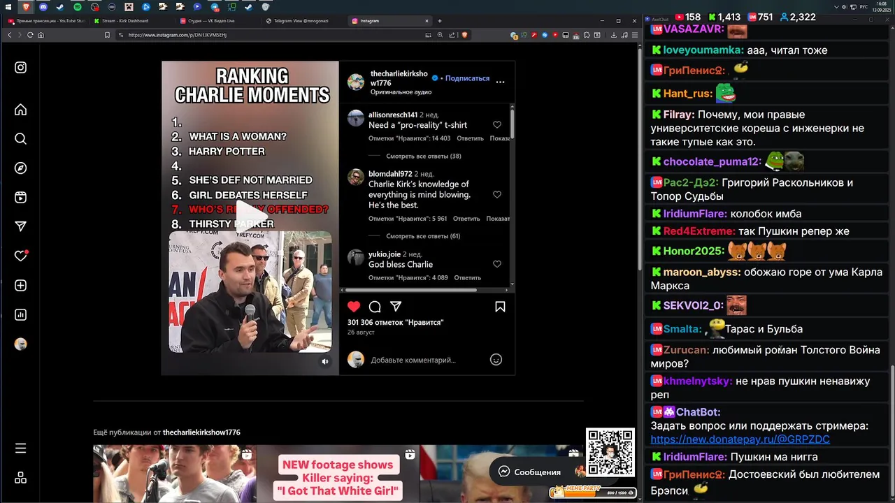
Task: Go back in browser history
Action: pyautogui.click(x=9, y=35)
